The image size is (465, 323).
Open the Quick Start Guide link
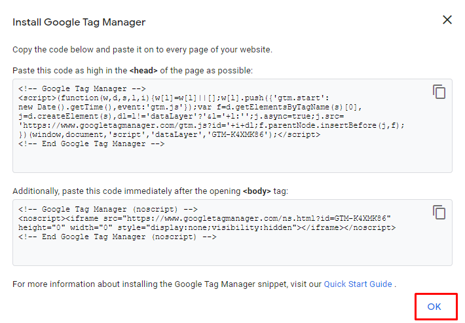[358, 284]
